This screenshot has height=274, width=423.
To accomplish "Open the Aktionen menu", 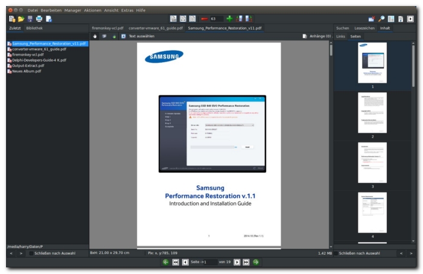I will 92,10.
